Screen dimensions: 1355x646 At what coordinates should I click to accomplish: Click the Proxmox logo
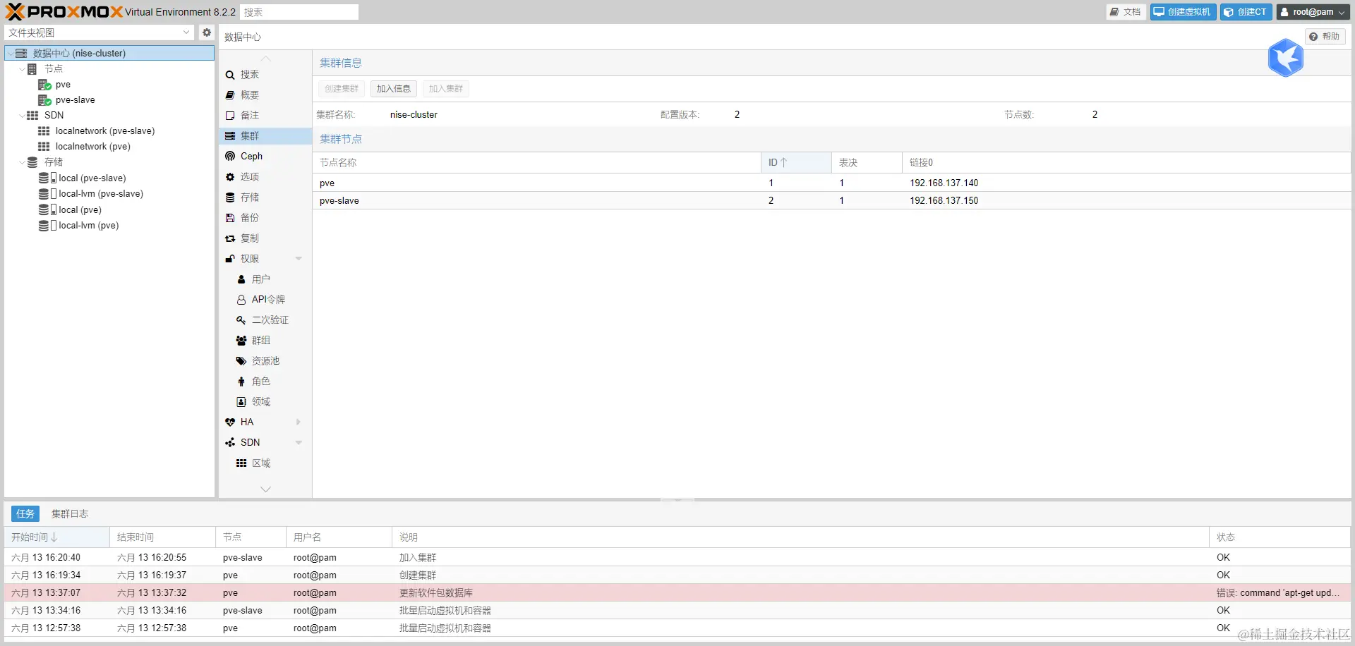[x=64, y=12]
